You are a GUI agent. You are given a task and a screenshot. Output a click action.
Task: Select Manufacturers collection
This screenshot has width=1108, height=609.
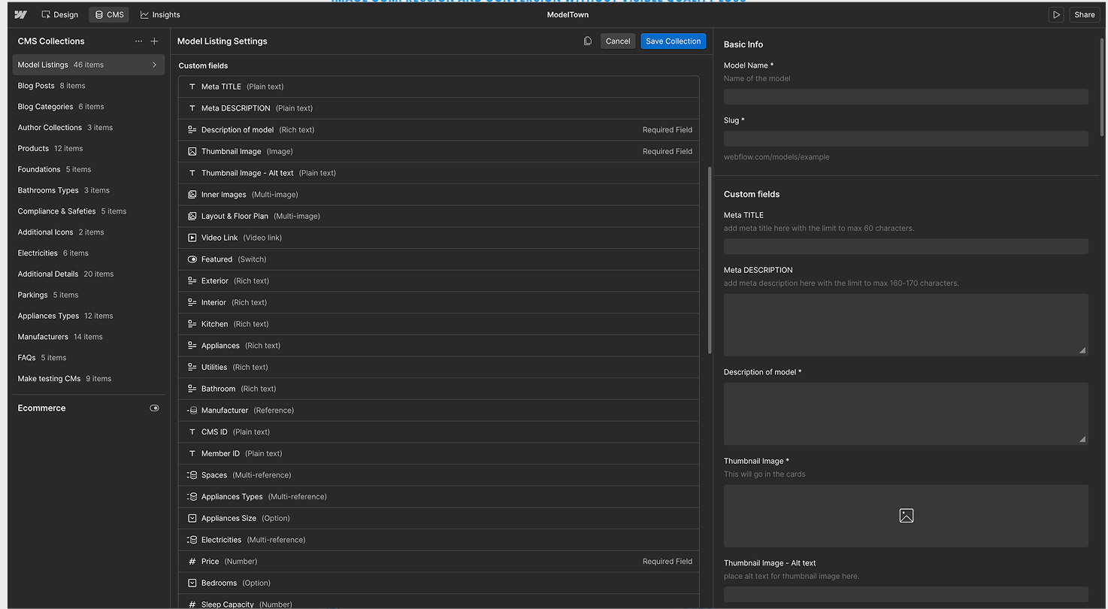point(89,337)
